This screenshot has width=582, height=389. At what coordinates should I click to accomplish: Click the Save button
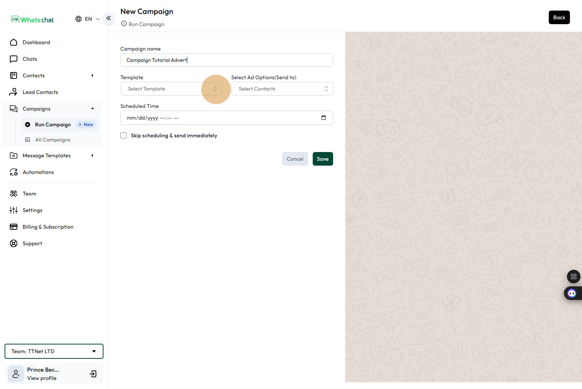tap(323, 159)
